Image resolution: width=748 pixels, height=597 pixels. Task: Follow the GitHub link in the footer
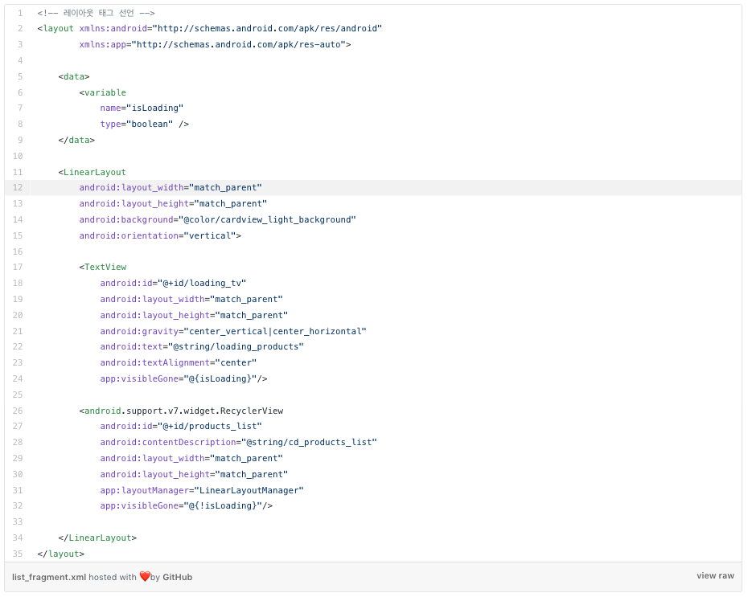pos(177,577)
